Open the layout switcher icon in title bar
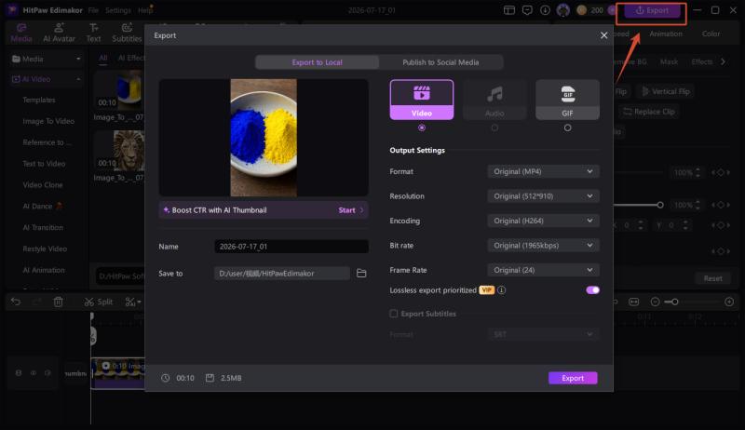Image resolution: width=745 pixels, height=430 pixels. [509, 10]
